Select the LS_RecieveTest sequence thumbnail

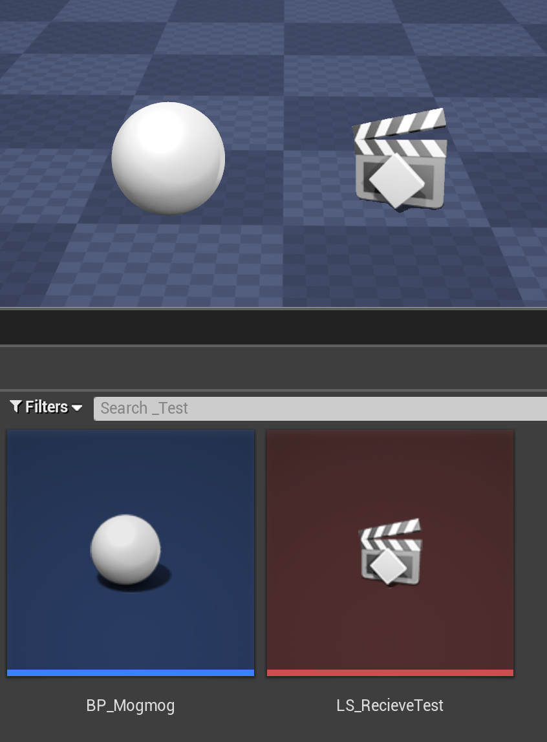[x=390, y=553]
